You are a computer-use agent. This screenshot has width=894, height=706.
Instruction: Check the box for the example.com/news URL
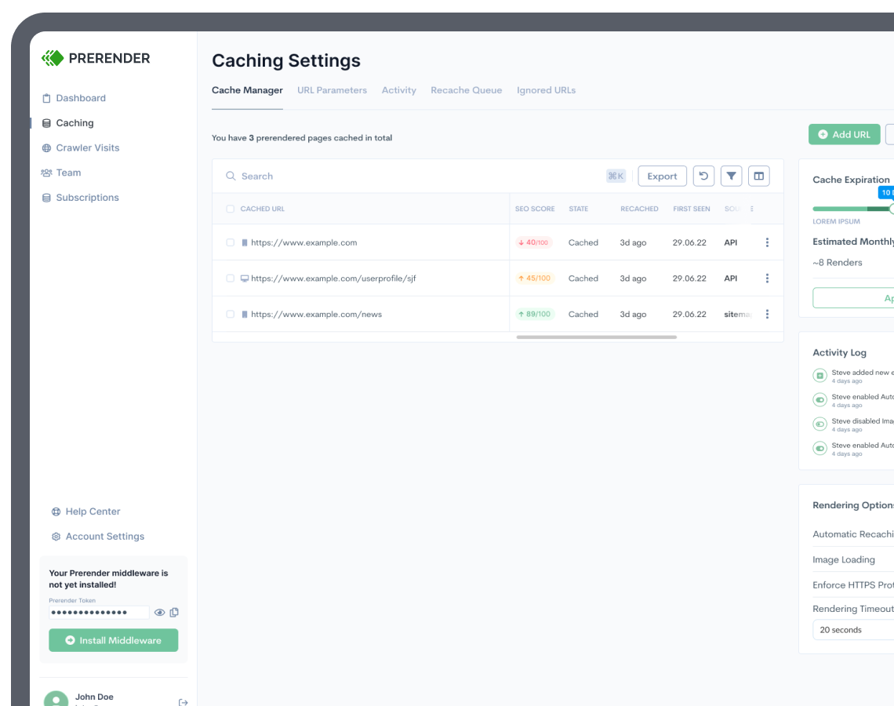click(231, 315)
